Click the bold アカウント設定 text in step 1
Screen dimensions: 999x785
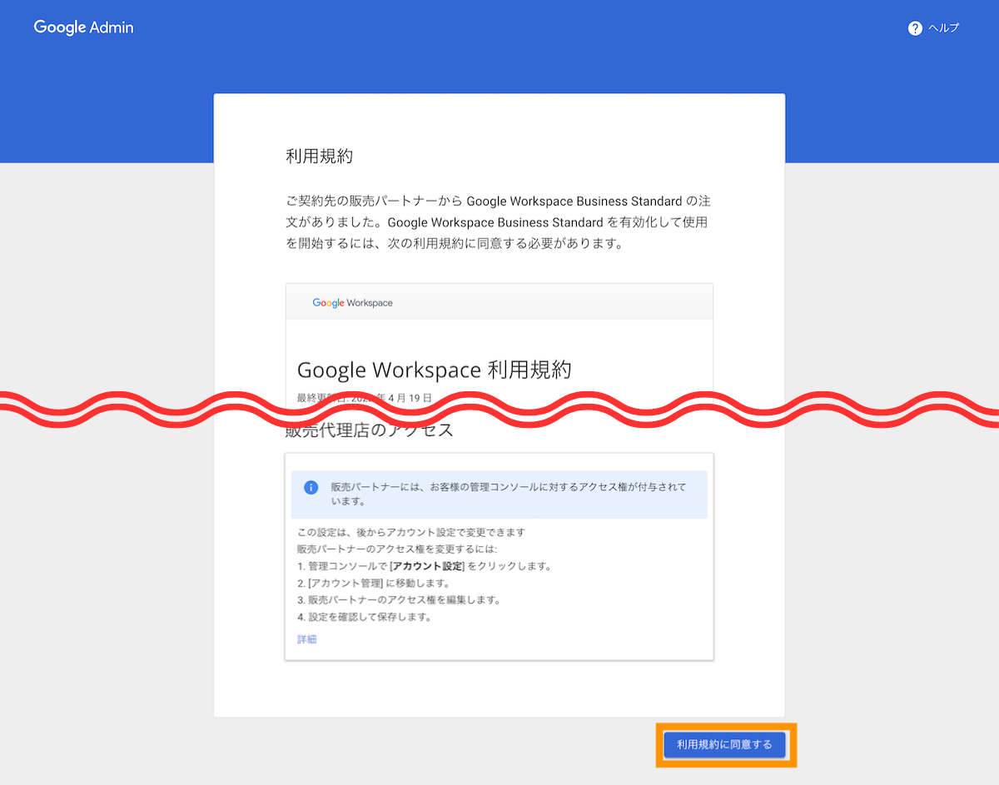point(427,566)
